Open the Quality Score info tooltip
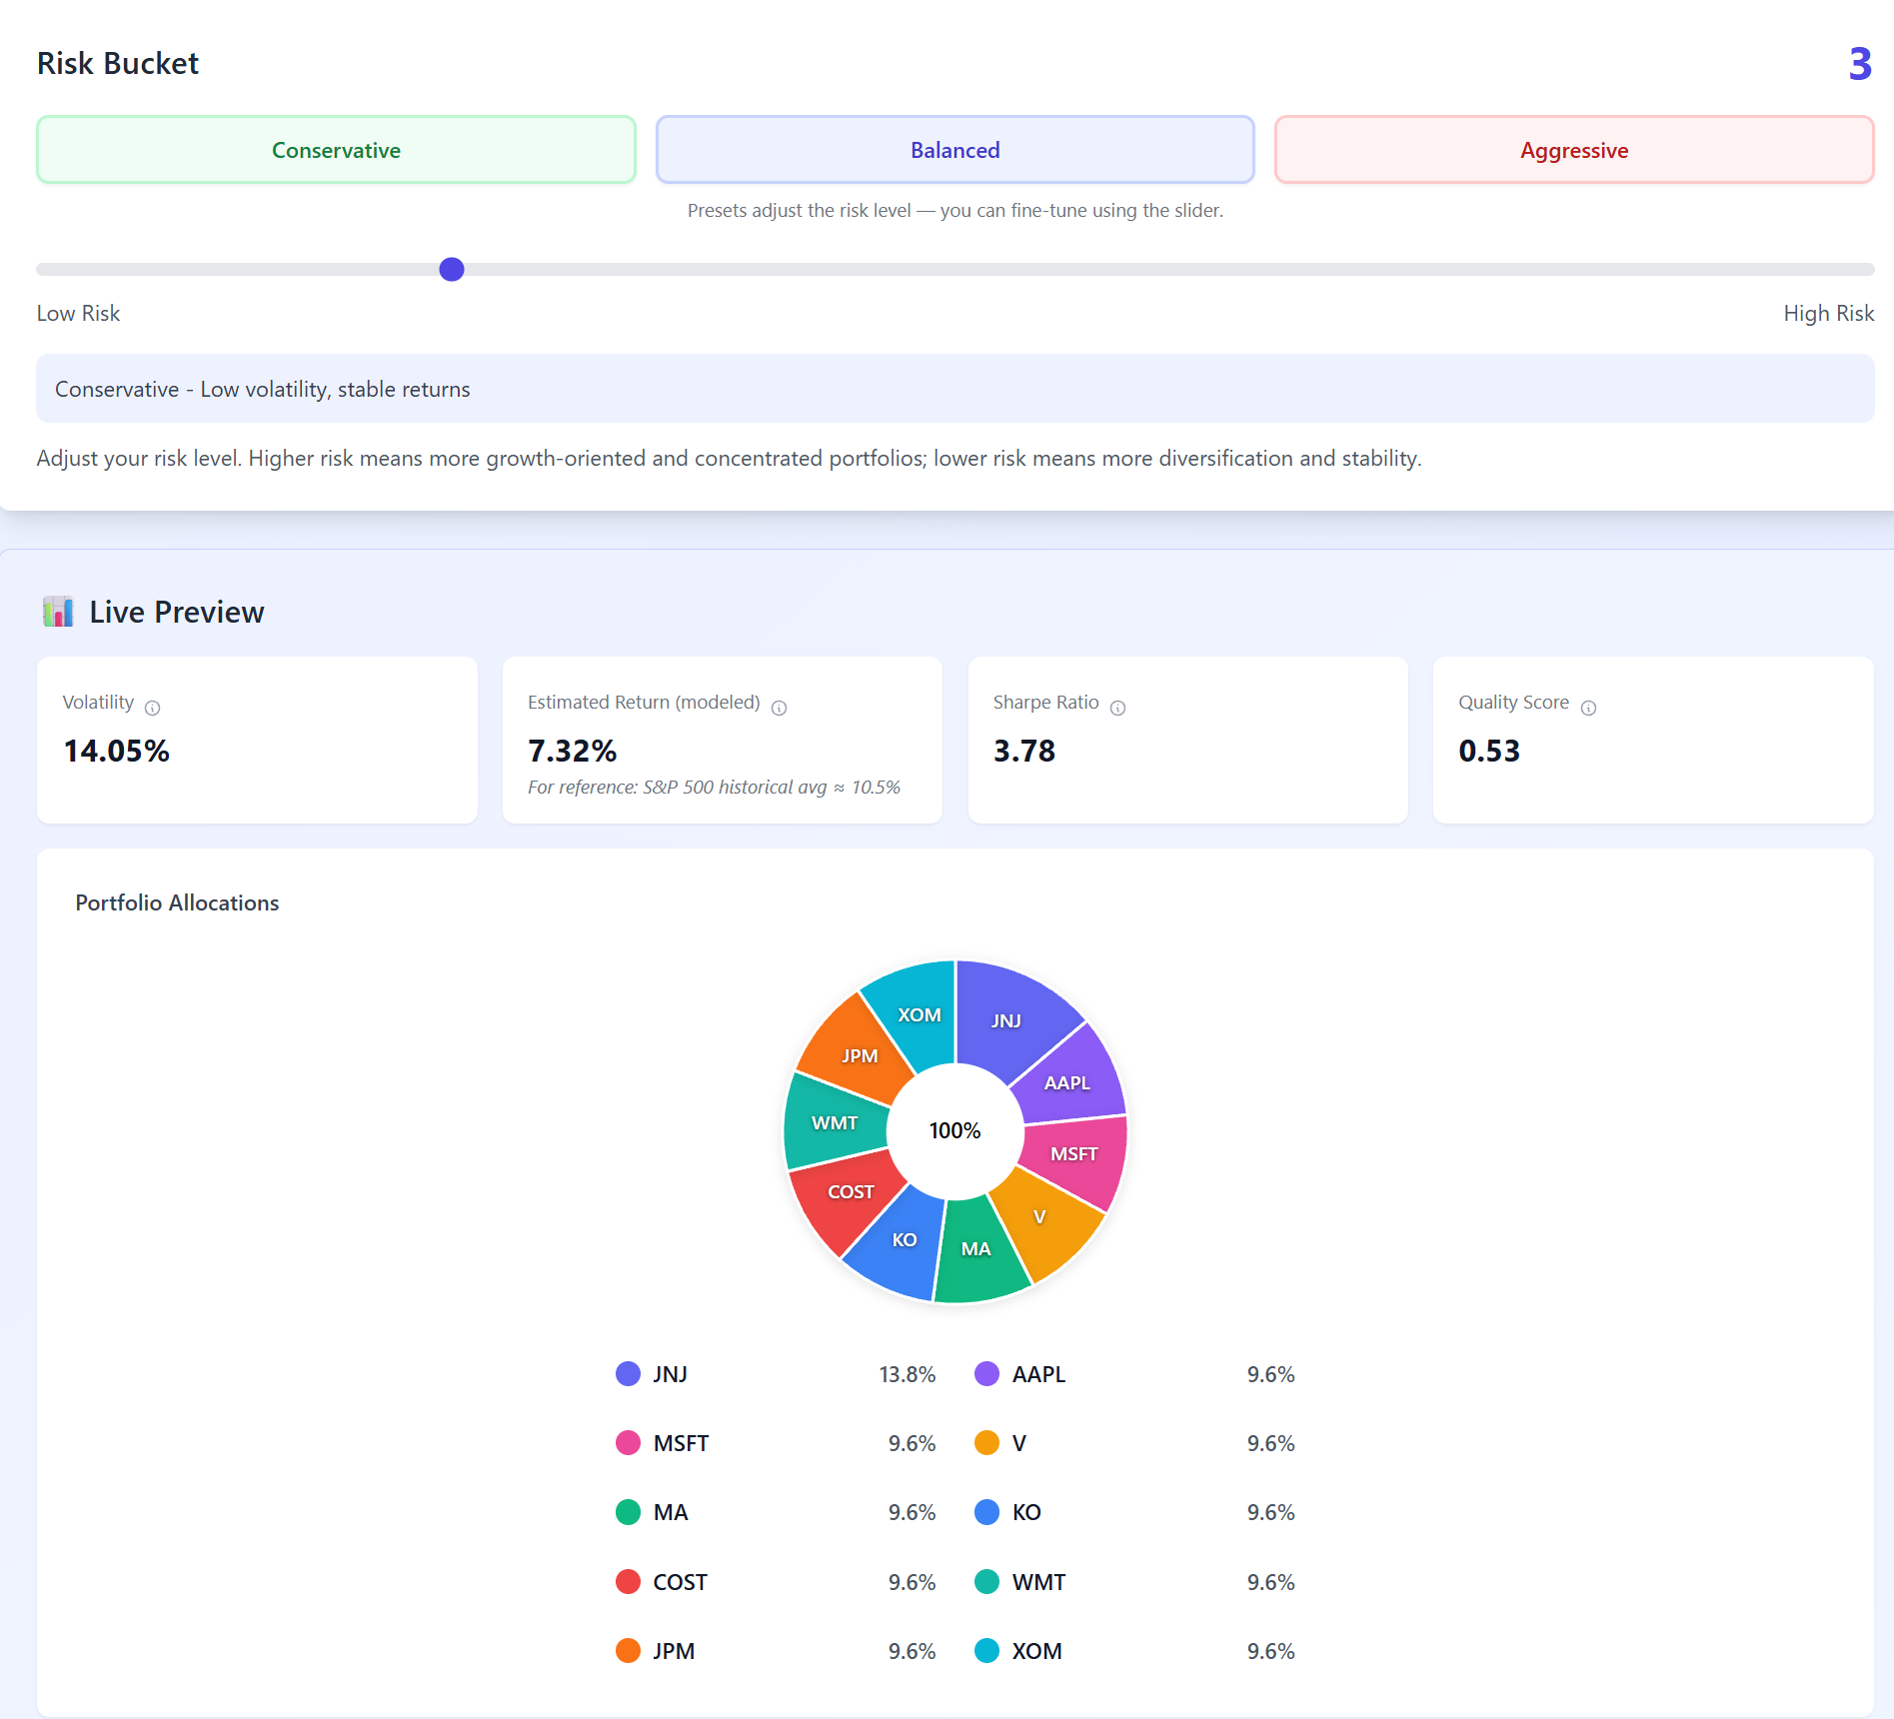 [1589, 707]
